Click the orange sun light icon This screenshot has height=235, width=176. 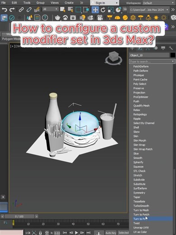click(156, 18)
